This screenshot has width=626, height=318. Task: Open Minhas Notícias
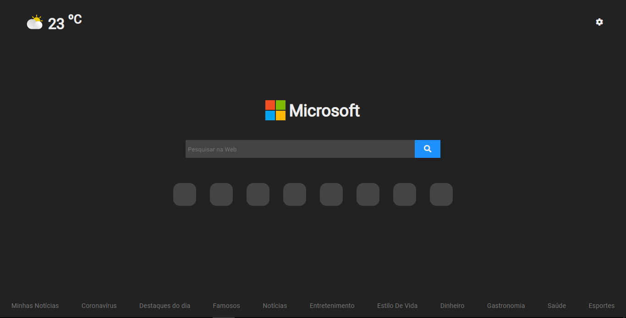click(x=35, y=306)
